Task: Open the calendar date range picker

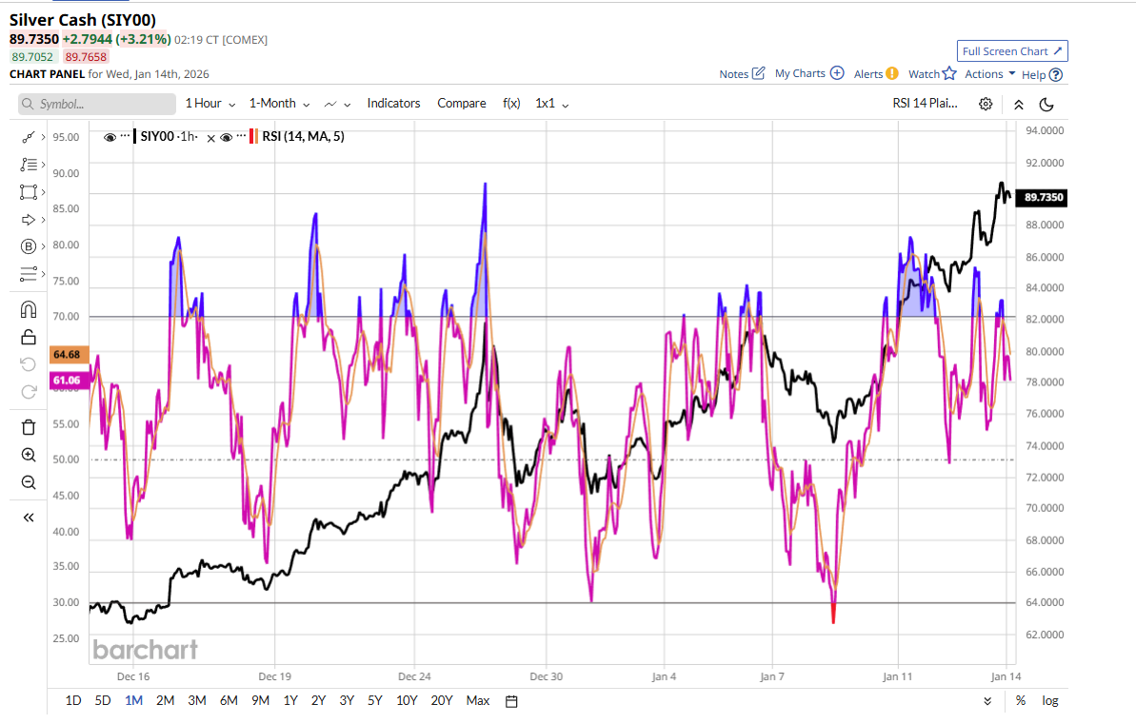Action: click(x=511, y=701)
